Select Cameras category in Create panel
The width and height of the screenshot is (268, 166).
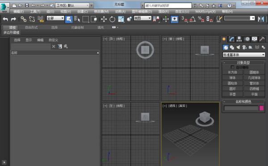[245, 47]
